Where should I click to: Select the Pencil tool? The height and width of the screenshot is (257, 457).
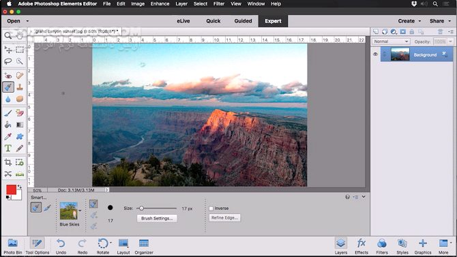coord(20,148)
